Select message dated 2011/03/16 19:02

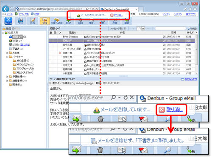click(x=122, y=45)
